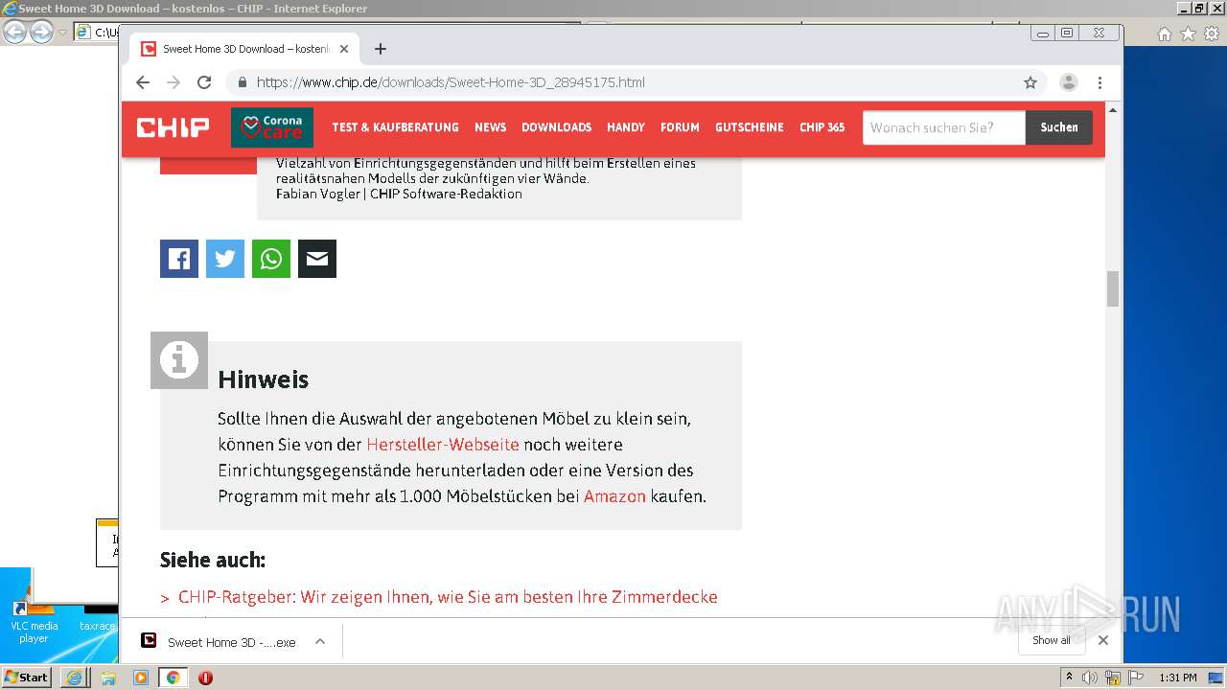Open the HANDY section
1227x690 pixels.
(626, 127)
